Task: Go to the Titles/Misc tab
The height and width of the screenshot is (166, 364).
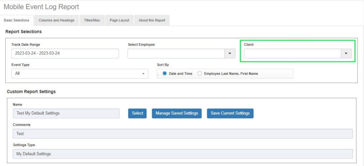Action: [92, 20]
